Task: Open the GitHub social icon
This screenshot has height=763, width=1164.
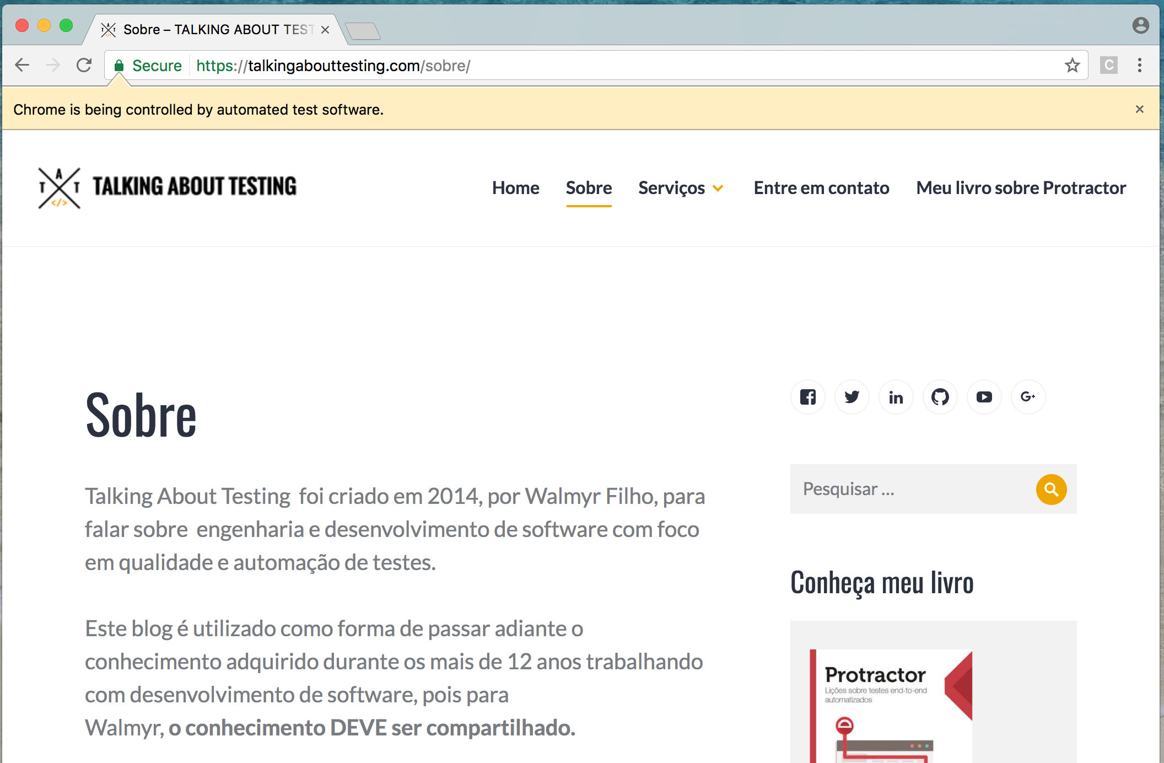Action: [940, 397]
